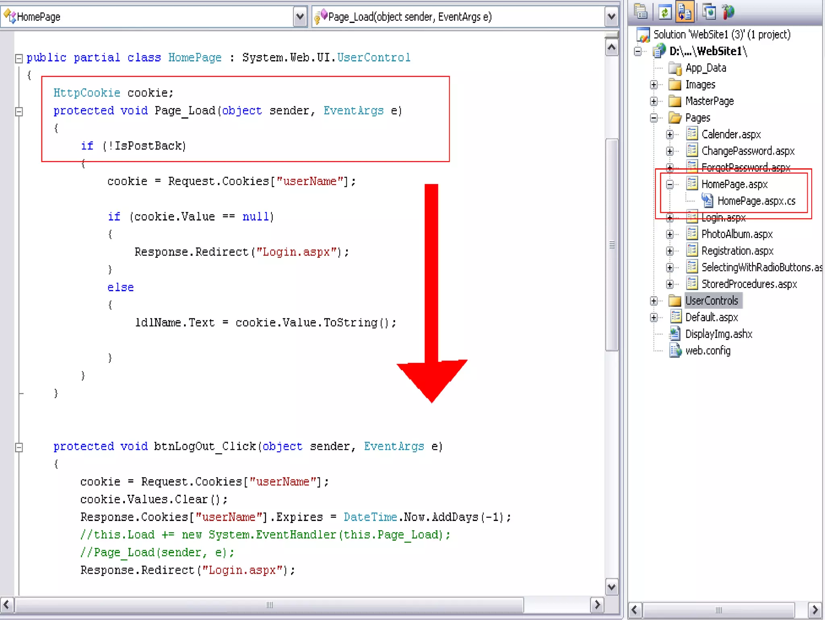Click the Refresh icon in Solution Explorer
This screenshot has width=825, height=620.
pos(665,12)
